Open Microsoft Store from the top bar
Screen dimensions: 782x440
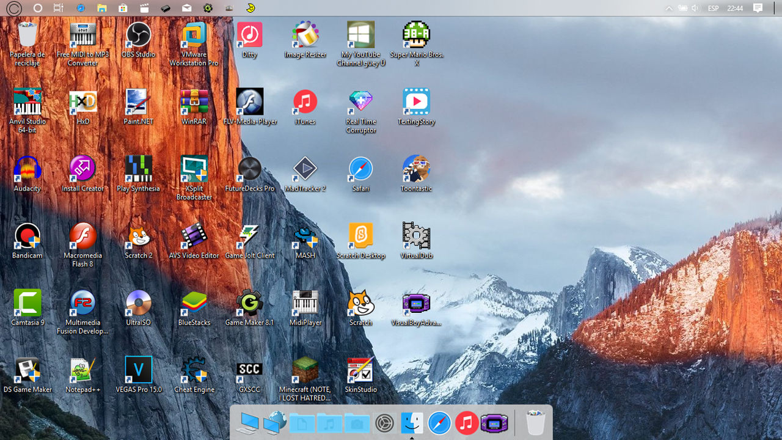123,8
